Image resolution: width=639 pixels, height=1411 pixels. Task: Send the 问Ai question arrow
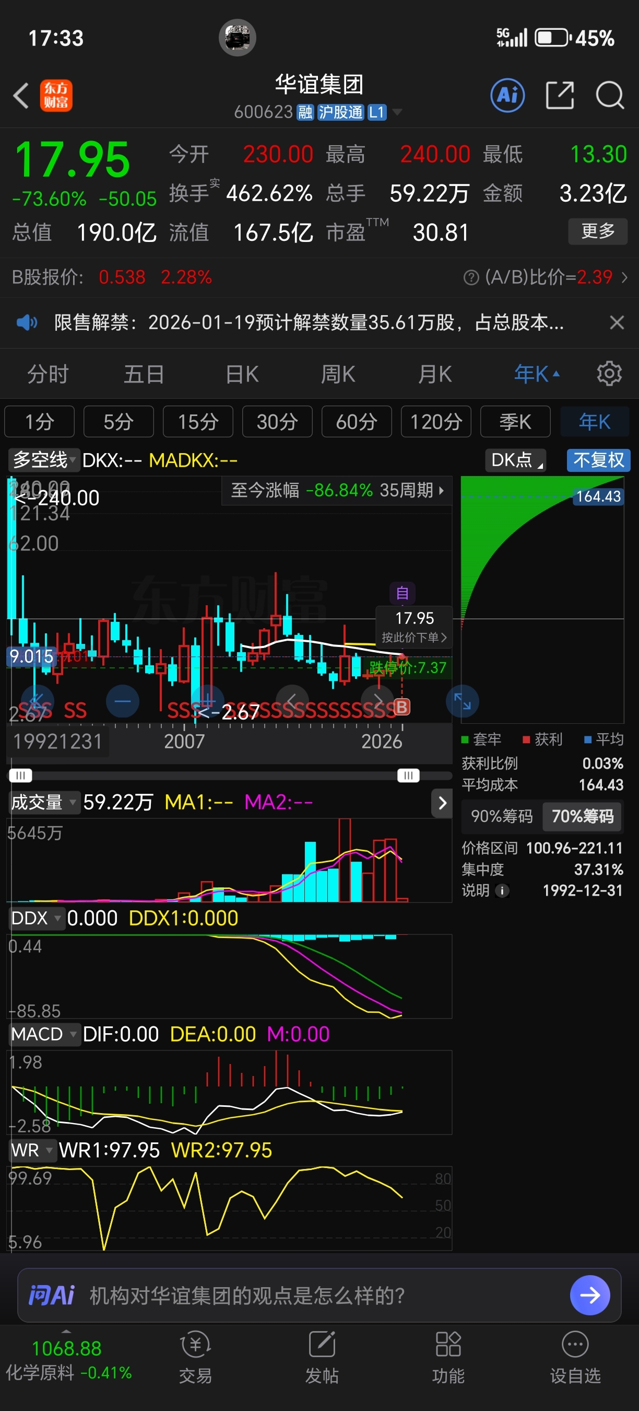pos(590,1295)
